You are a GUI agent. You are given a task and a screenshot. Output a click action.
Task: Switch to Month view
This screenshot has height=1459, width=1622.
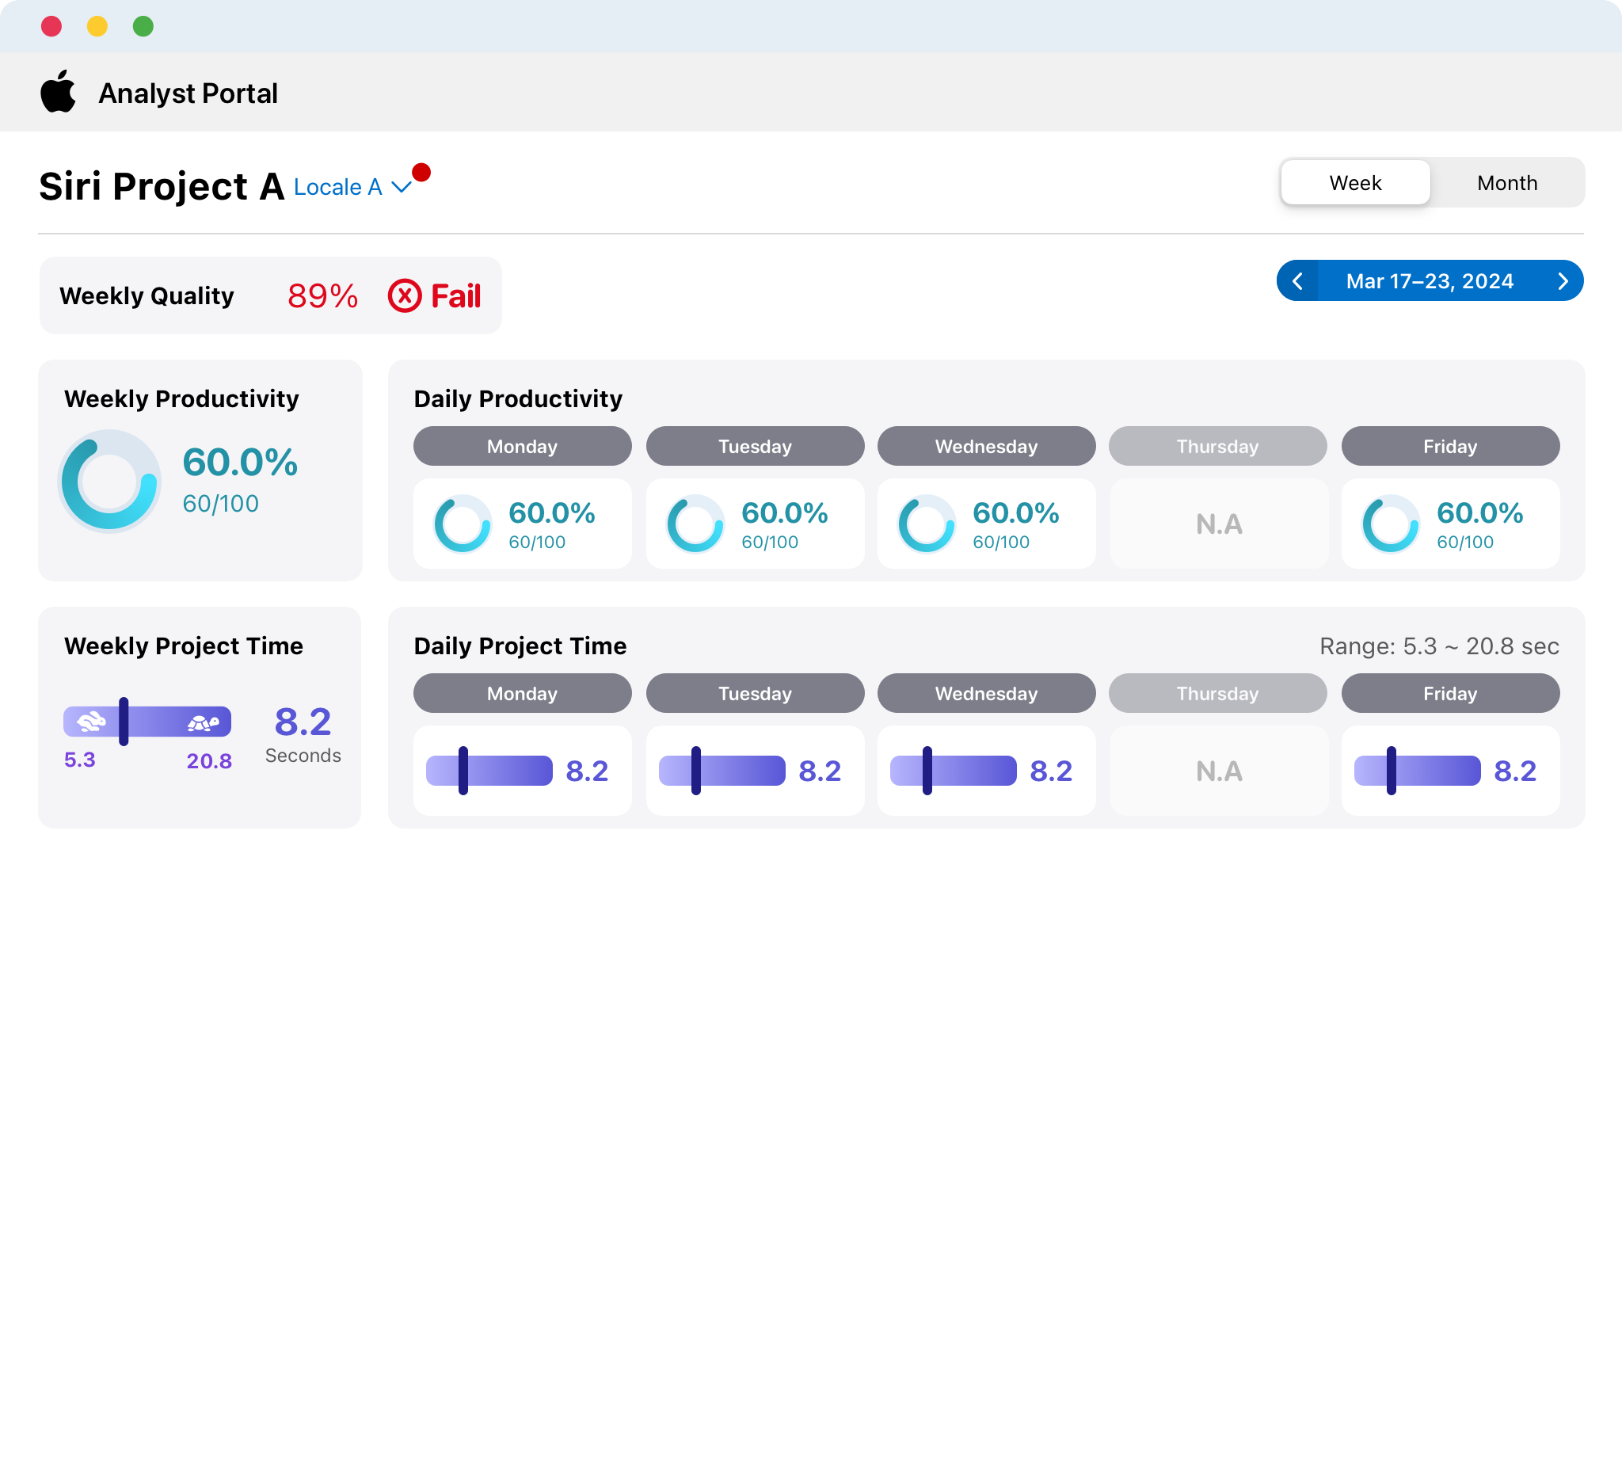[x=1506, y=183]
